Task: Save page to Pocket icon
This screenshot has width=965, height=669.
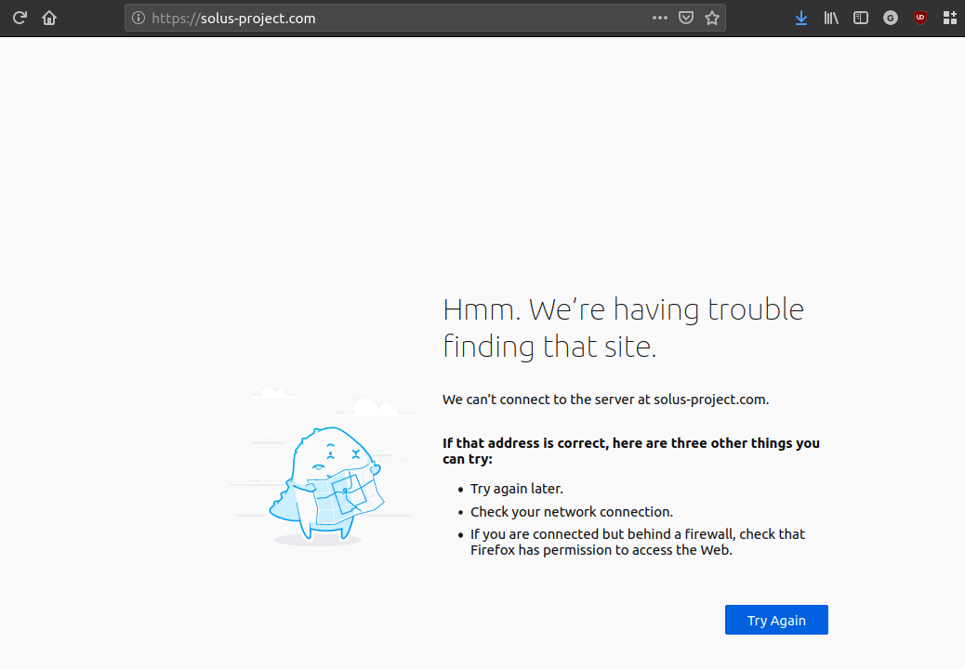Action: click(686, 18)
